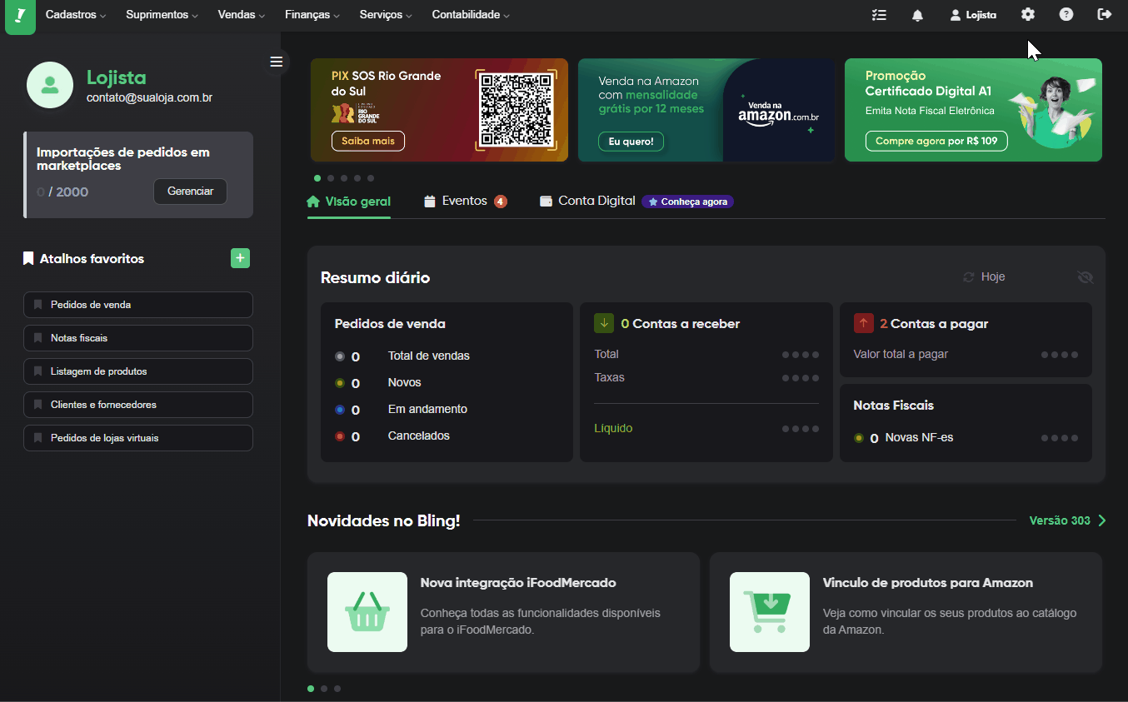1128x702 pixels.
Task: Click Valor total a pagar text
Action: 901,355
